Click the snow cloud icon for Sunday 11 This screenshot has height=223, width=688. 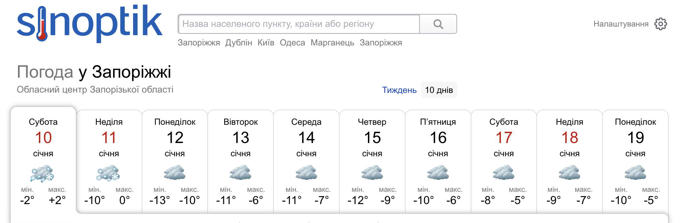click(108, 173)
